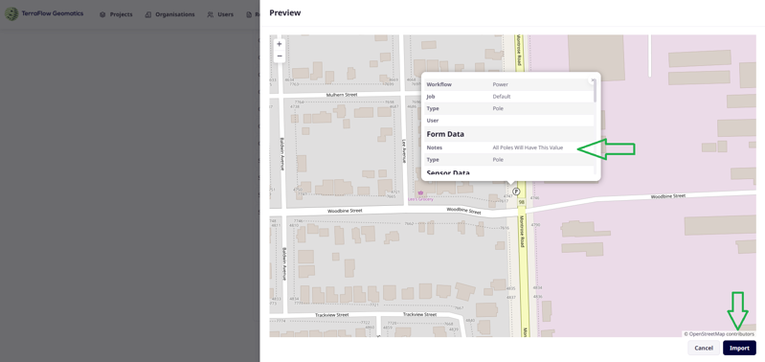Open the Organisations menu item
Image resolution: width=765 pixels, height=362 pixels.
click(x=169, y=14)
